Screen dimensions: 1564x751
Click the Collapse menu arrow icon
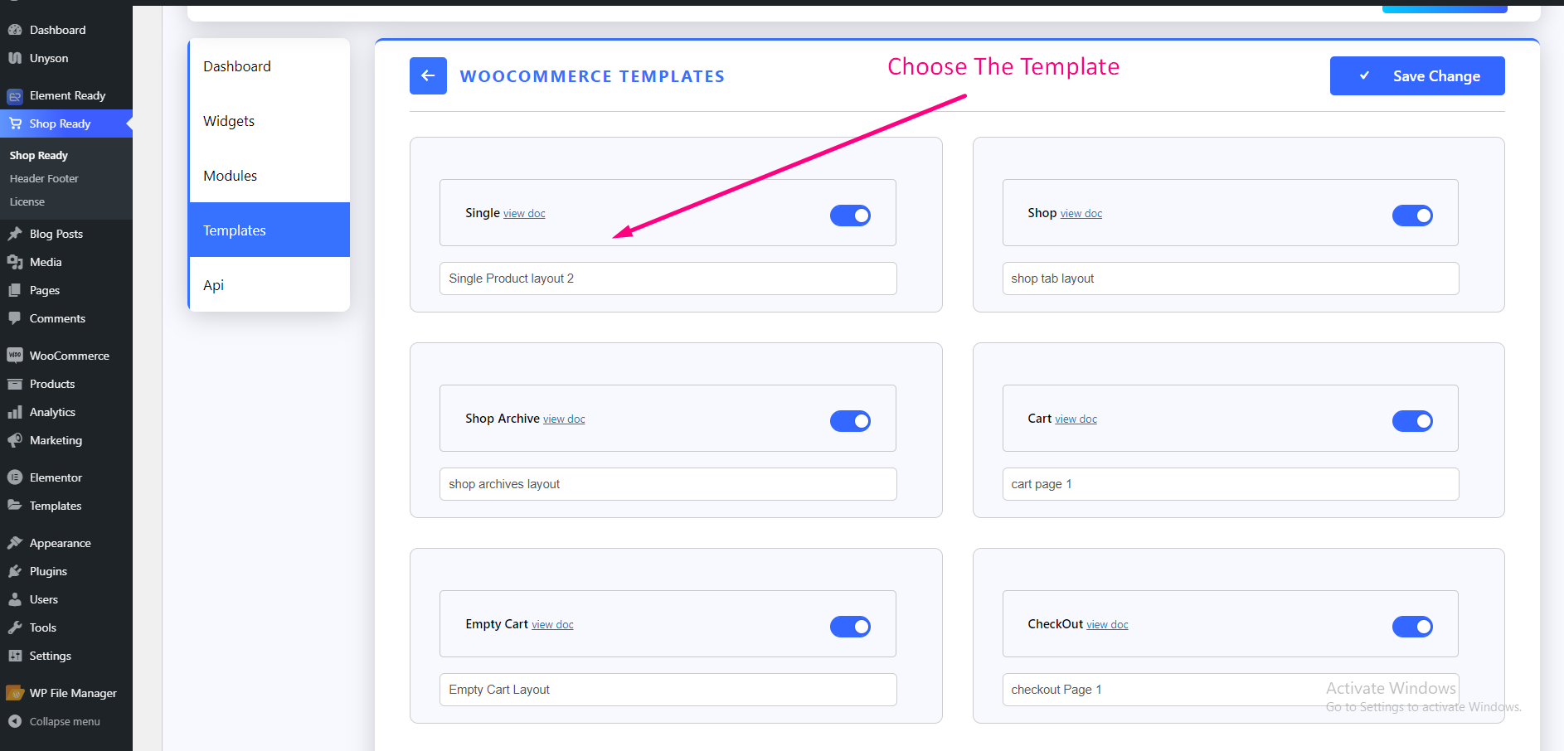(x=15, y=721)
